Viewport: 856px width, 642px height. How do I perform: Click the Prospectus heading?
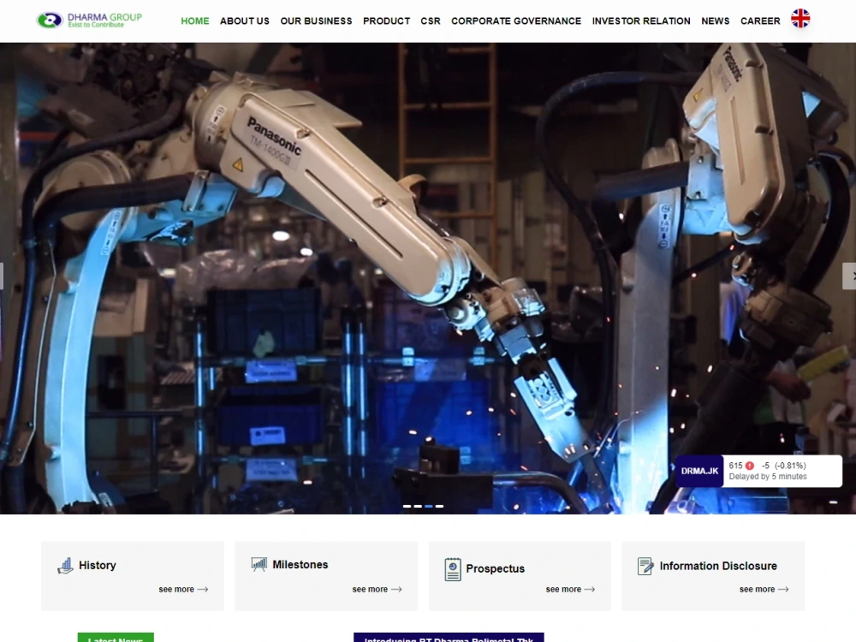tap(495, 568)
